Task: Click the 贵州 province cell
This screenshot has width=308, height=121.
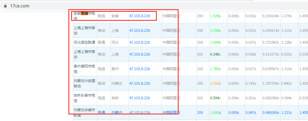Action: 115,69
